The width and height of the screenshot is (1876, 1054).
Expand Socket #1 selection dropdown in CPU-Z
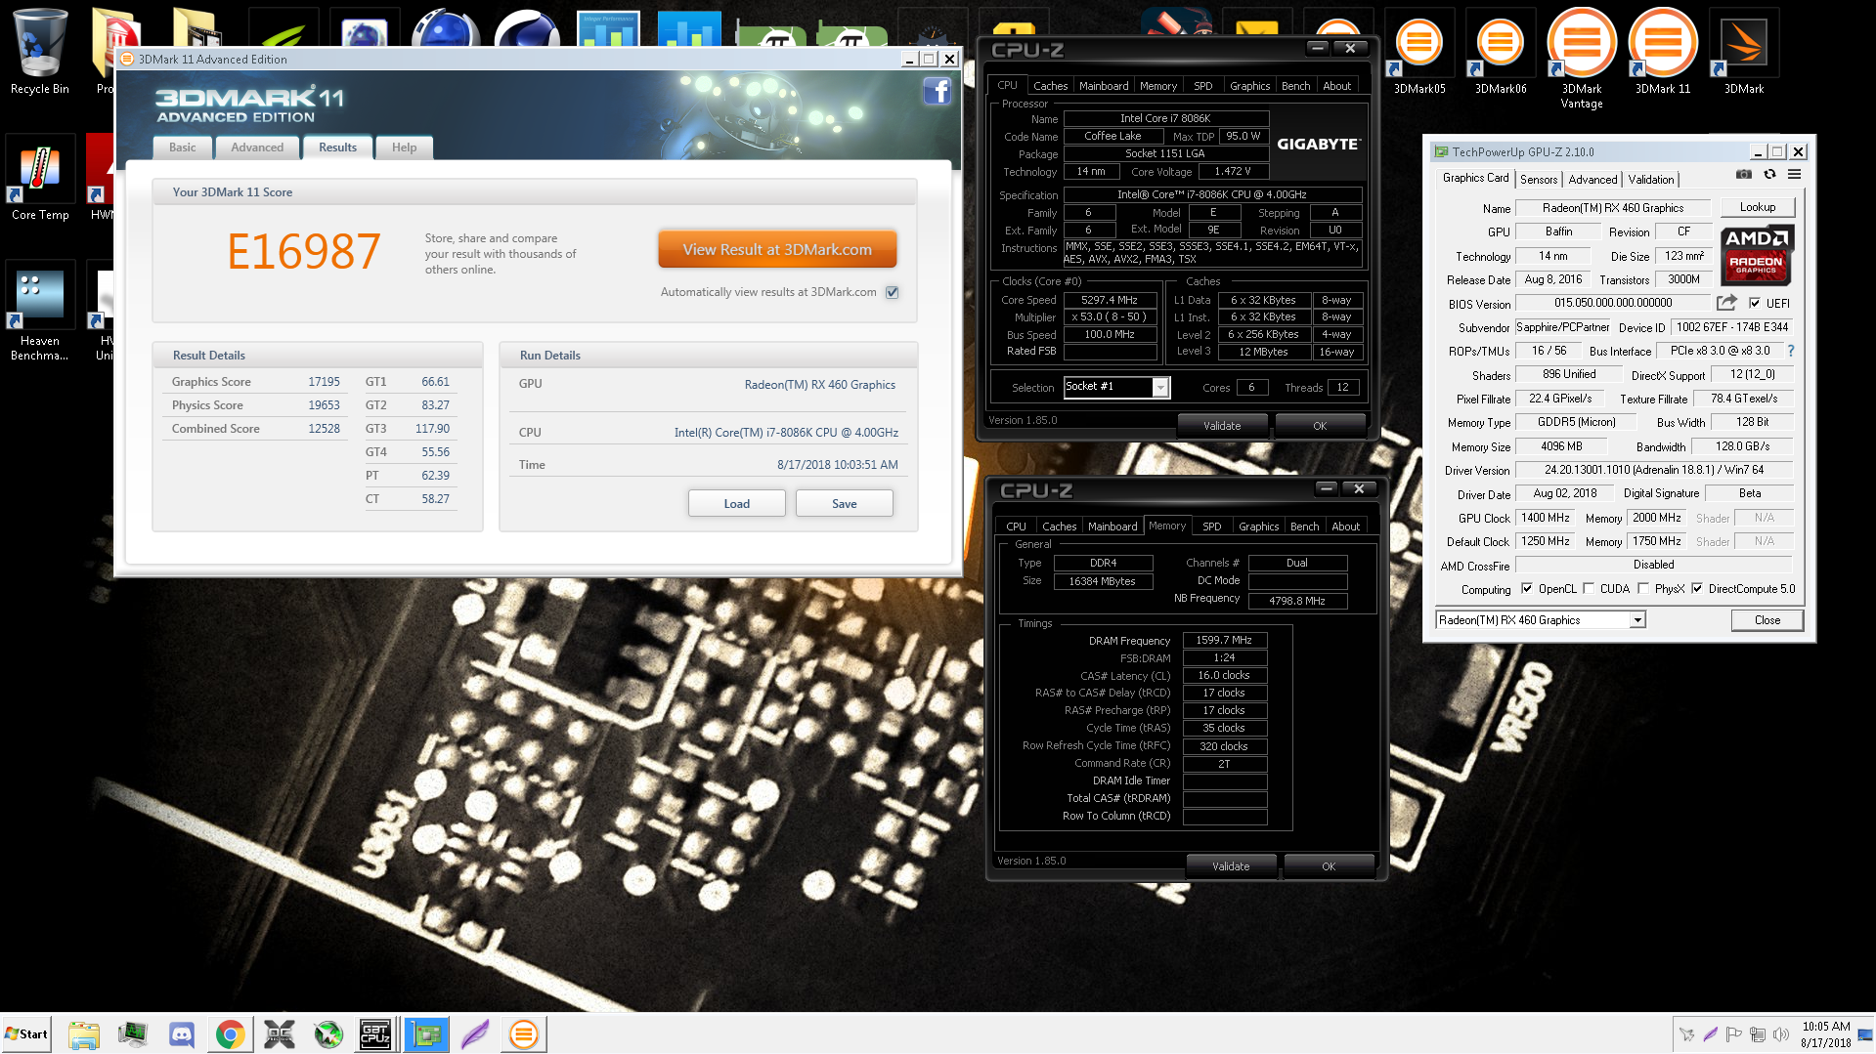[x=1160, y=388]
